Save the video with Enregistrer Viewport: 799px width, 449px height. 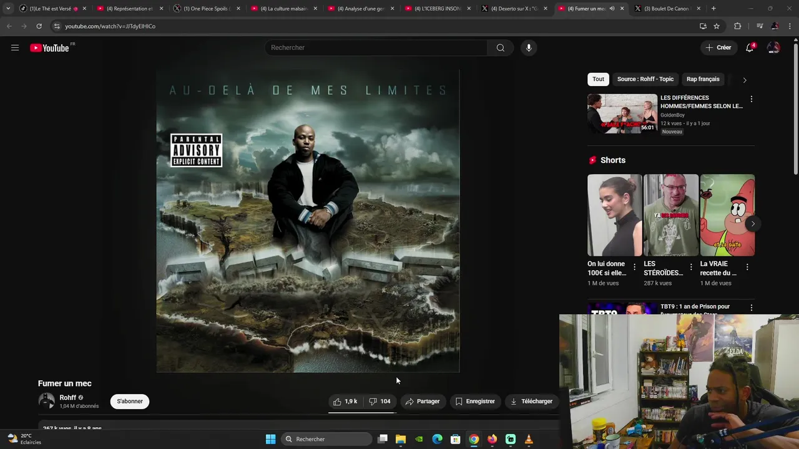point(475,401)
